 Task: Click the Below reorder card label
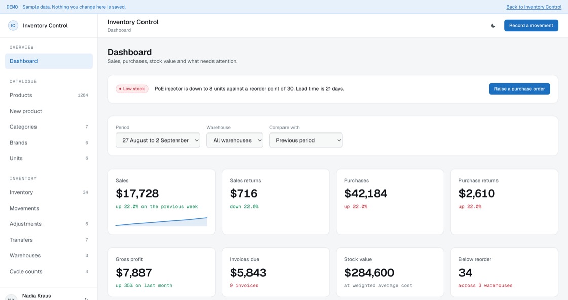(x=475, y=259)
